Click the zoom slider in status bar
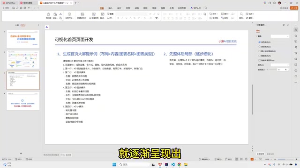 [285, 159]
